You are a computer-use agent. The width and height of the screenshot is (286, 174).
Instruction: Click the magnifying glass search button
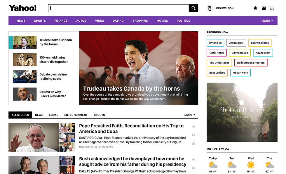point(193,8)
